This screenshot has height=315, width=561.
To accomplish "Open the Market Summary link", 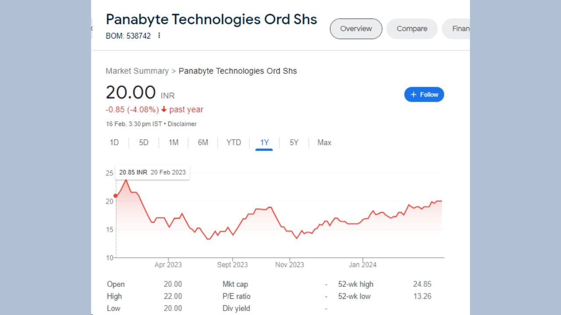I will pos(137,70).
